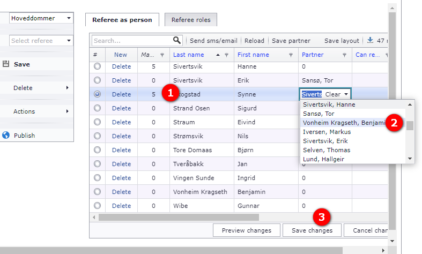Click Clear in the partner cell
This screenshot has height=254, width=422.
332,94
